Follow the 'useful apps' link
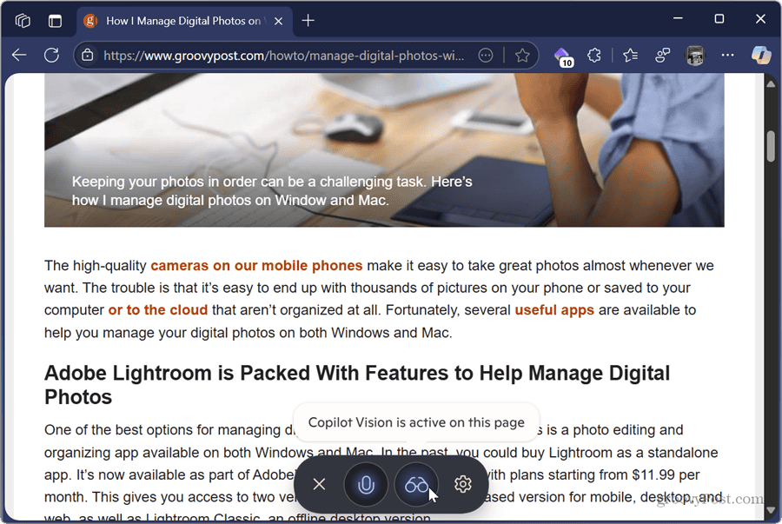This screenshot has width=782, height=524. (554, 309)
